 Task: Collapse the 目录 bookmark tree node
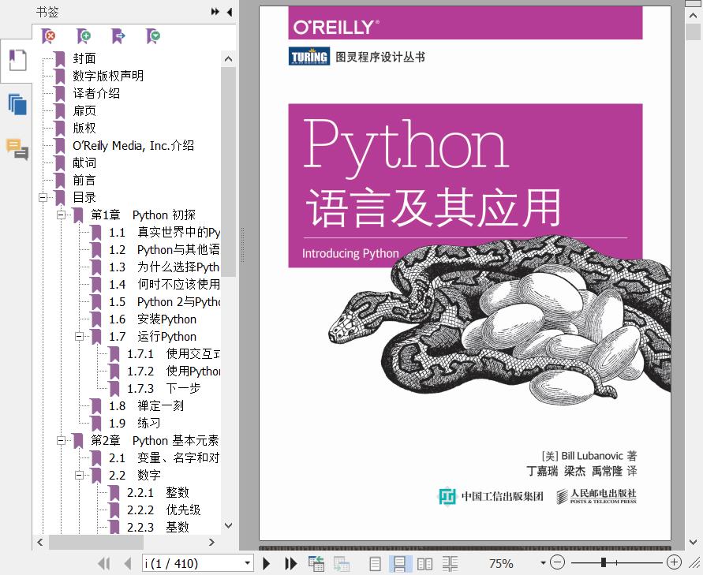pos(43,198)
